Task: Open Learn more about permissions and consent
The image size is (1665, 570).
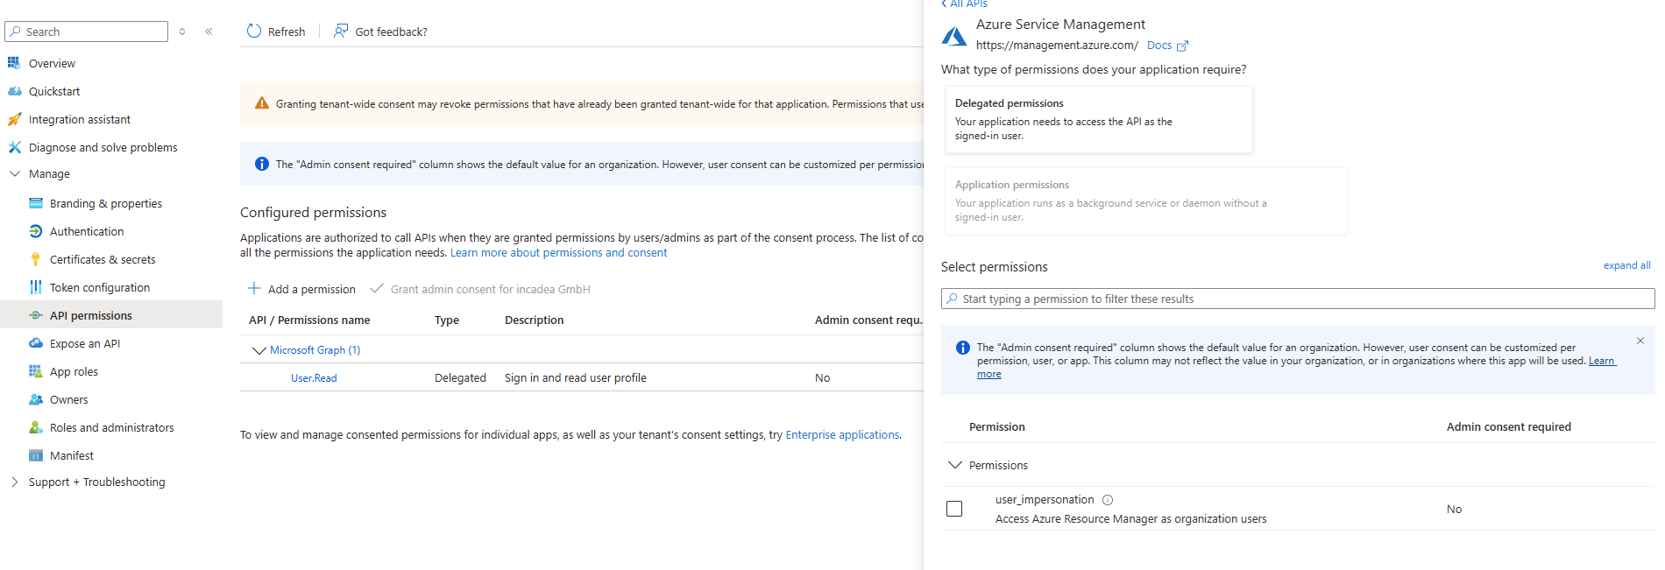Action: (x=558, y=252)
